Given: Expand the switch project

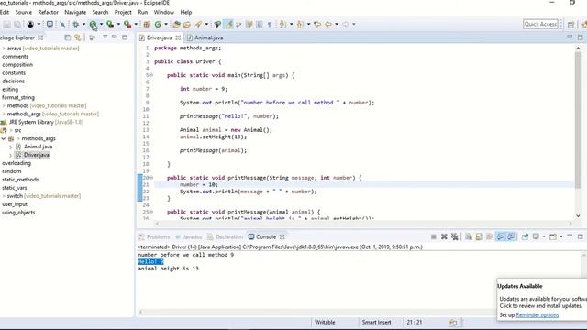Looking at the screenshot, I should click(x=4, y=196).
